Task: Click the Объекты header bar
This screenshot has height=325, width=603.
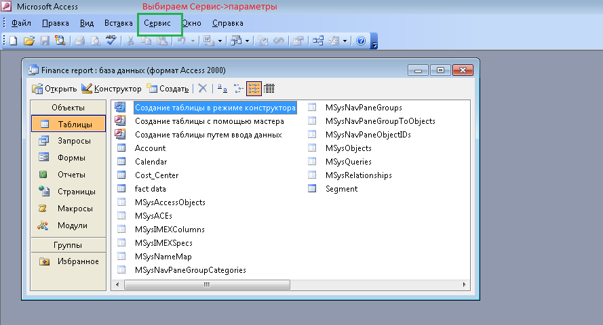Action: (68, 108)
